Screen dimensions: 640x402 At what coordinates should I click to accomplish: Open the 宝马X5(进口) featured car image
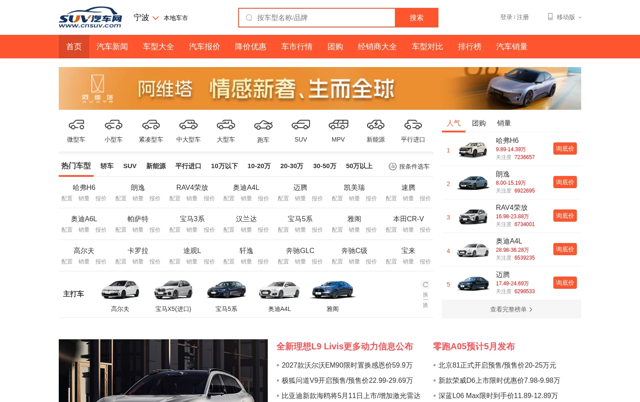(x=173, y=290)
